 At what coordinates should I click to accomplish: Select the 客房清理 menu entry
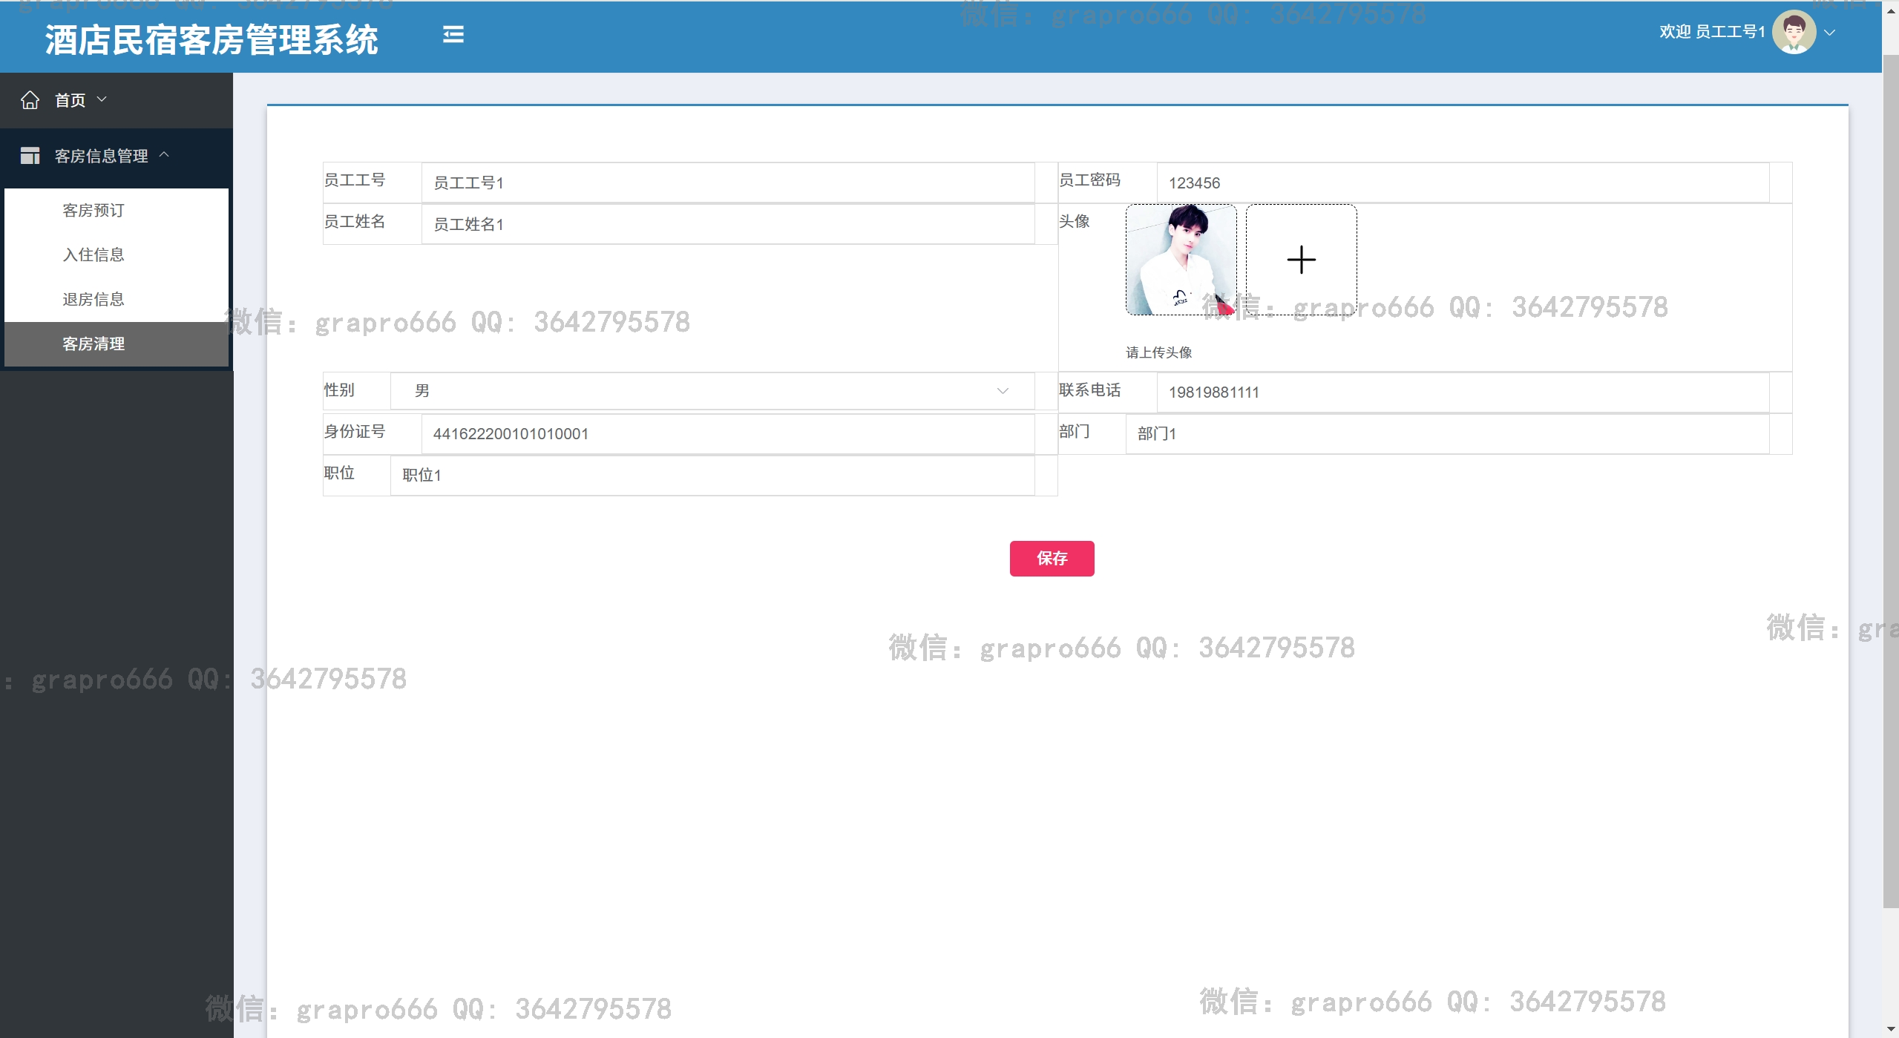(x=94, y=344)
